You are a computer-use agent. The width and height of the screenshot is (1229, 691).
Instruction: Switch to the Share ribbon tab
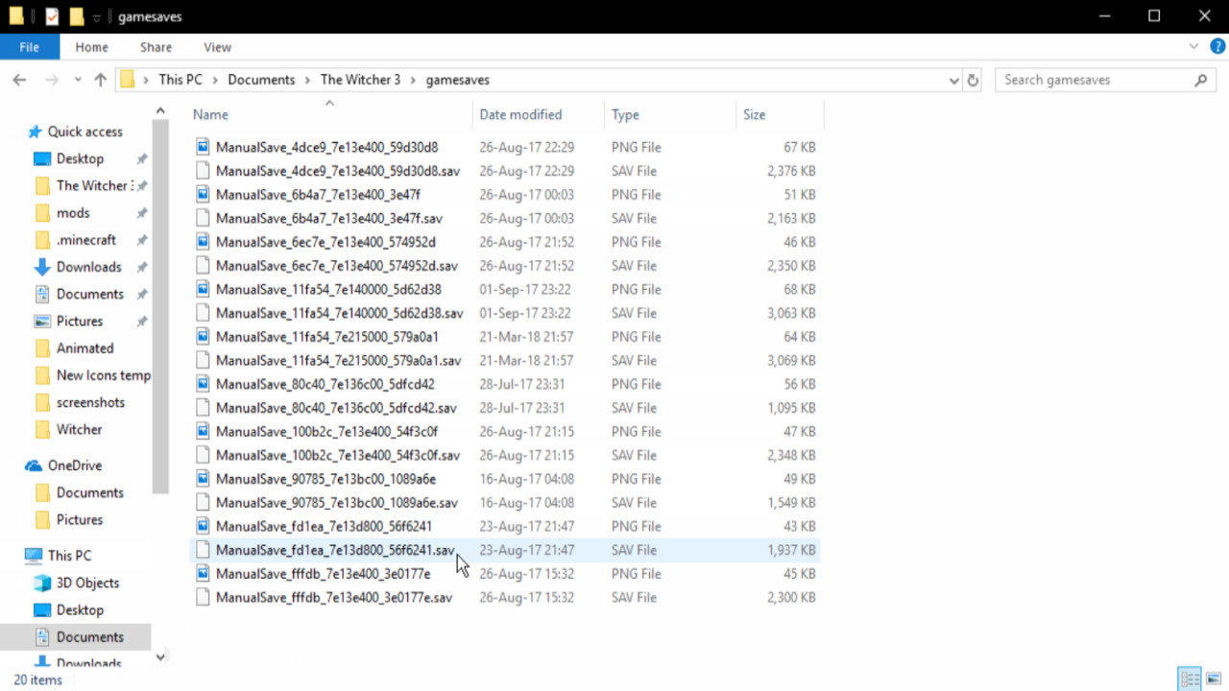click(156, 47)
